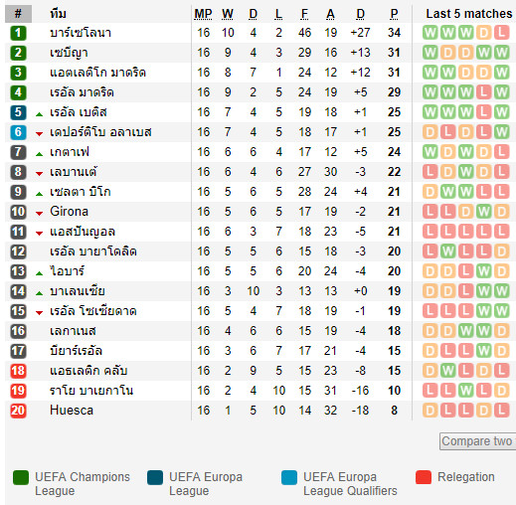Click the green Champions League legend swatch
Image resolution: width=516 pixels, height=505 pixels.
coord(21,477)
